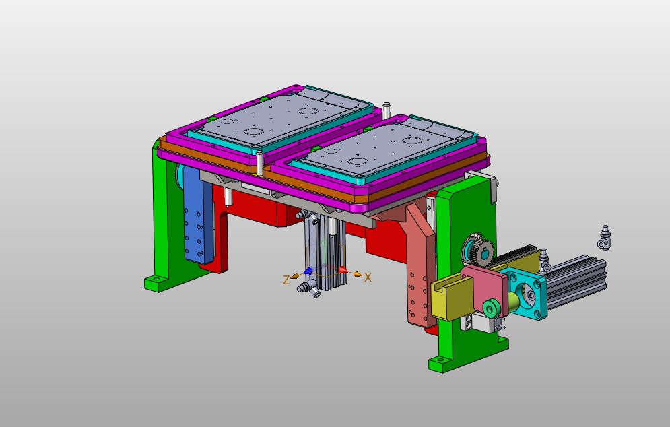Select the isolated elbow fitting at far right

pyautogui.click(x=603, y=236)
